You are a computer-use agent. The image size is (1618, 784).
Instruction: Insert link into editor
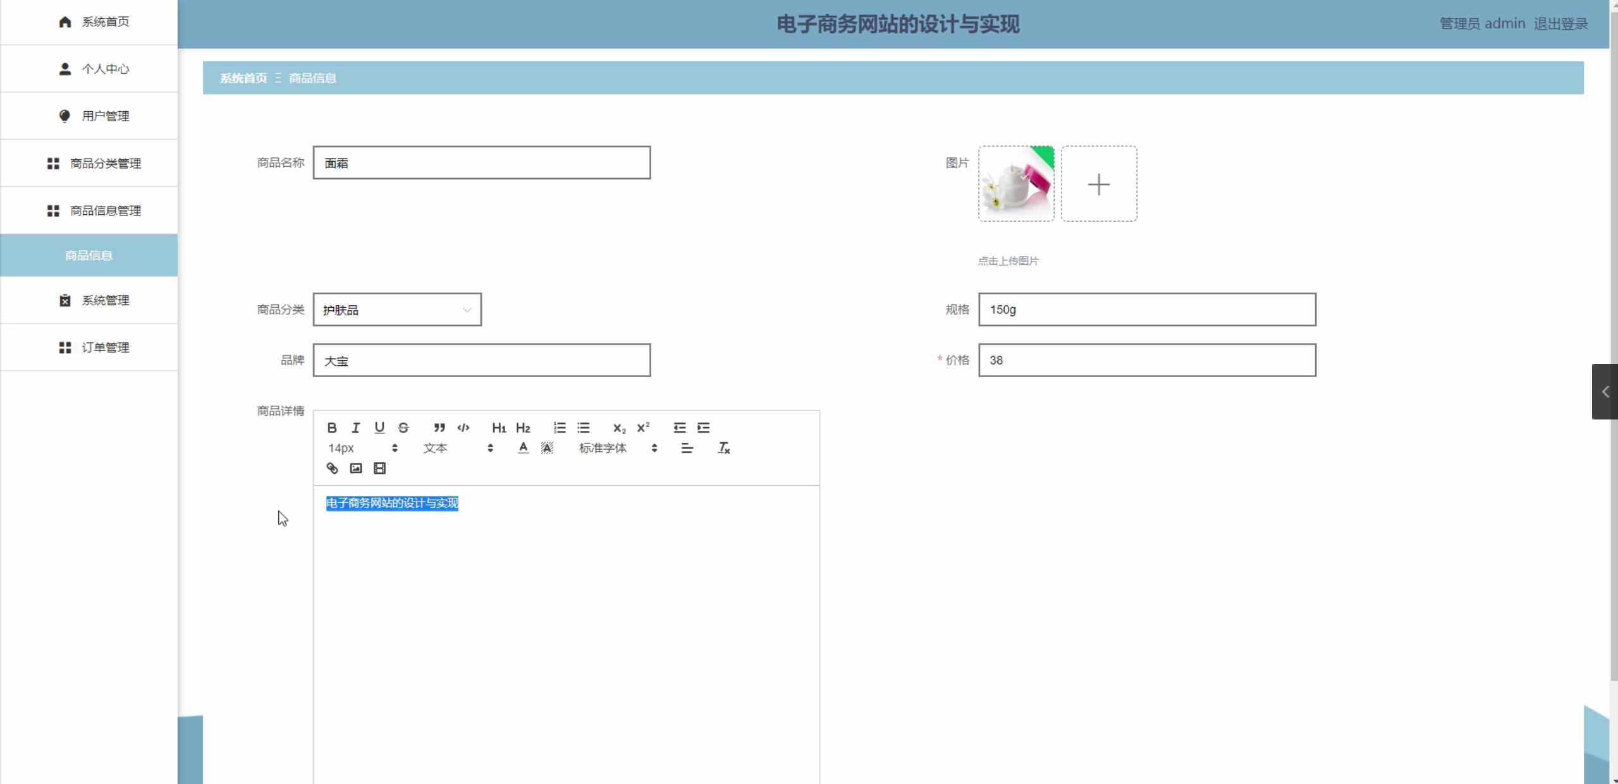[332, 468]
